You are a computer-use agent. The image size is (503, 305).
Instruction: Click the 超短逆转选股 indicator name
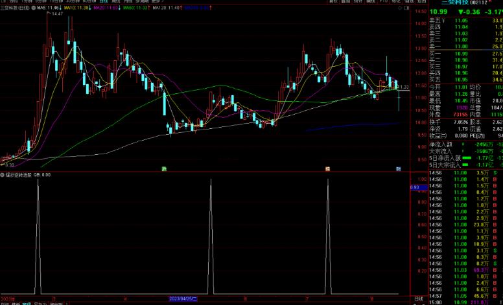[18, 175]
